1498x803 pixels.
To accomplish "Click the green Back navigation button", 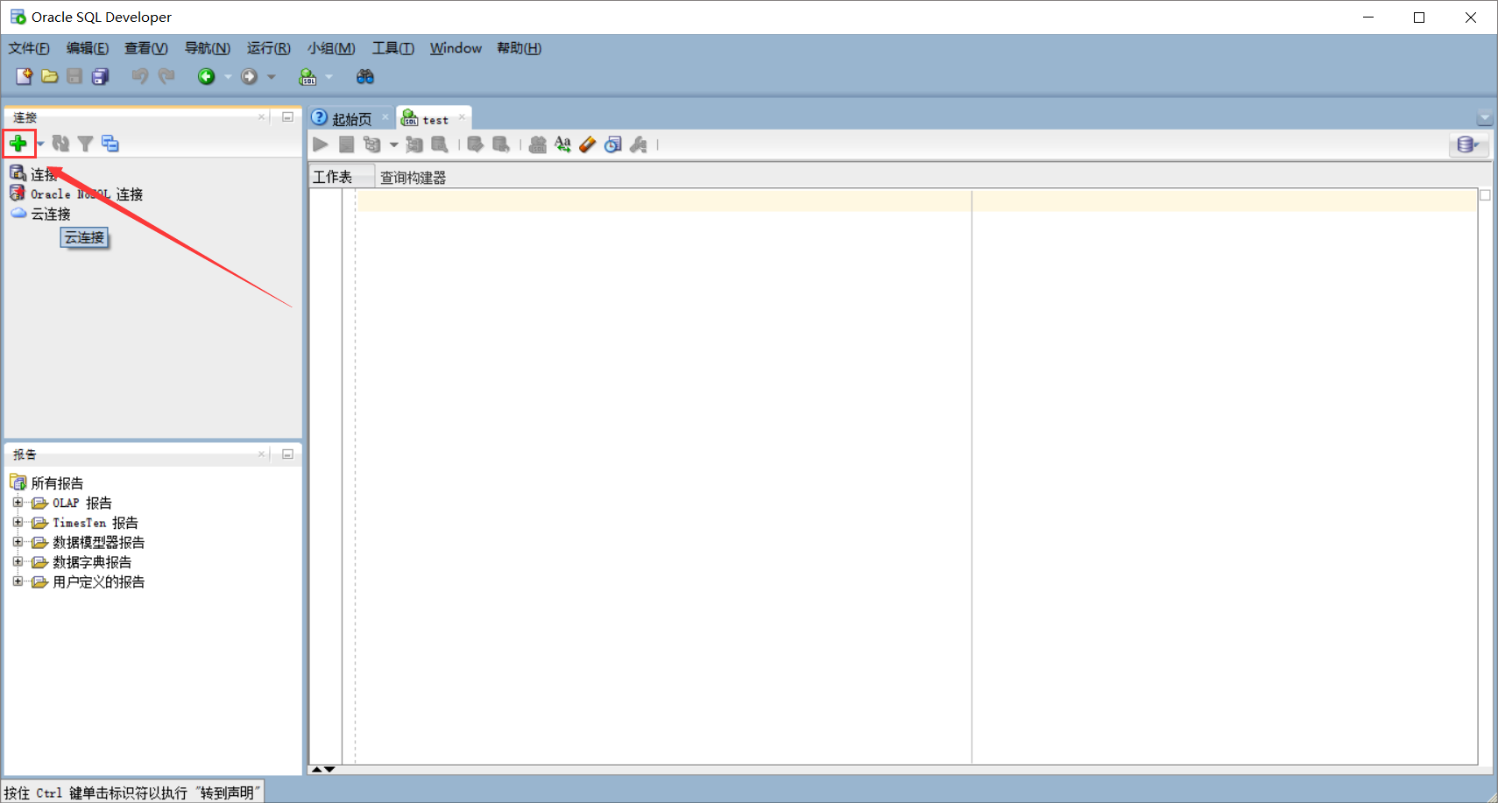I will click(206, 76).
